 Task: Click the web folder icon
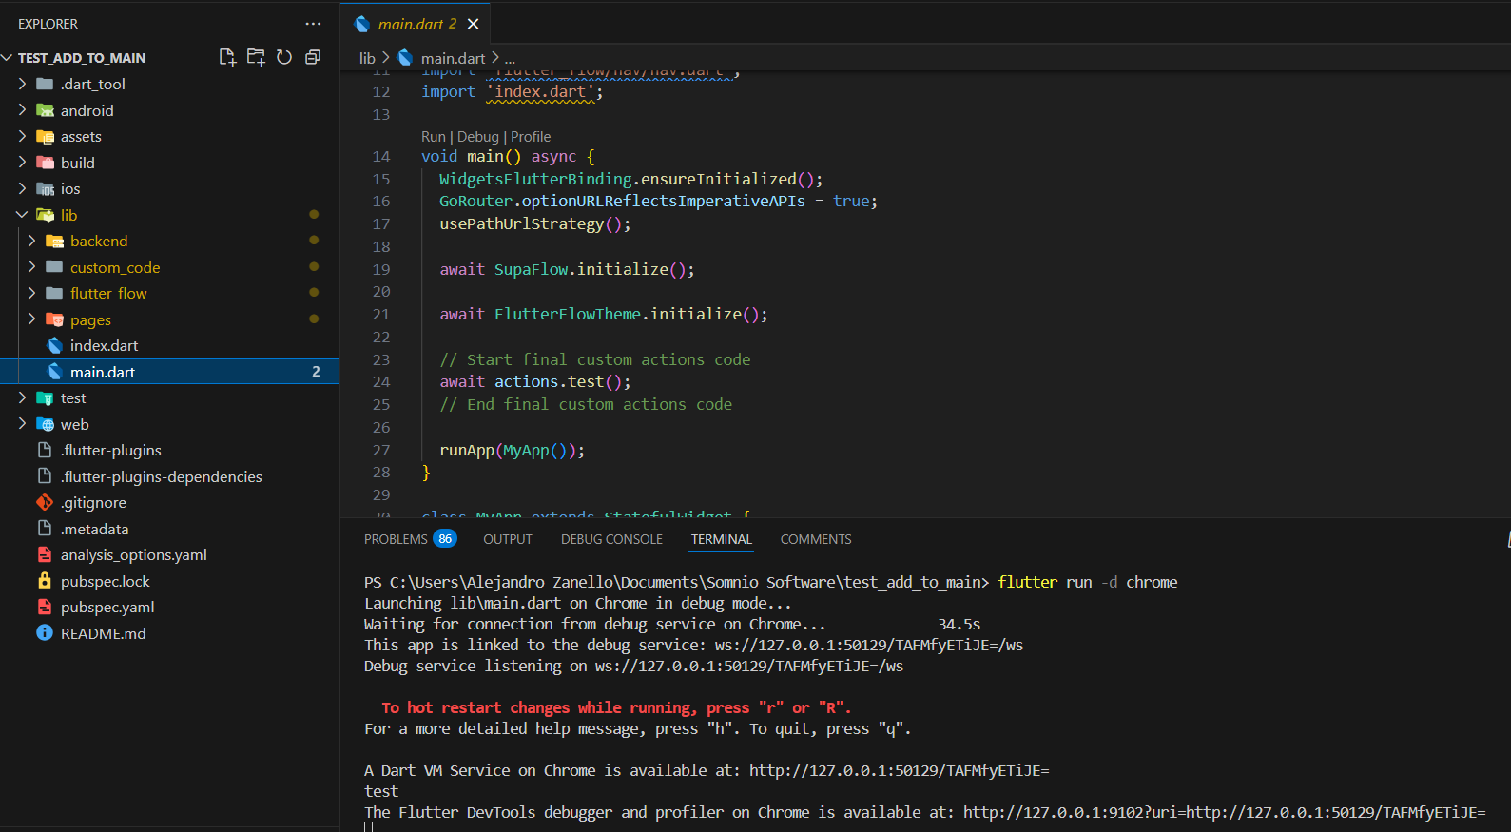click(x=45, y=424)
